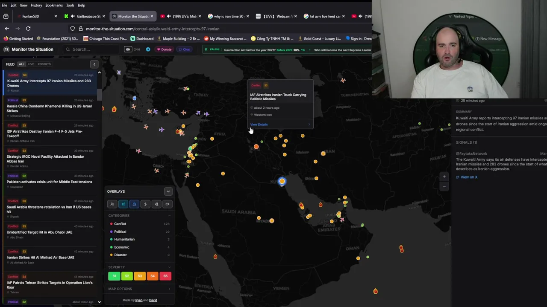Open the Signals (1) section
Viewport: 547px width, 307px height.
pyautogui.click(x=466, y=142)
